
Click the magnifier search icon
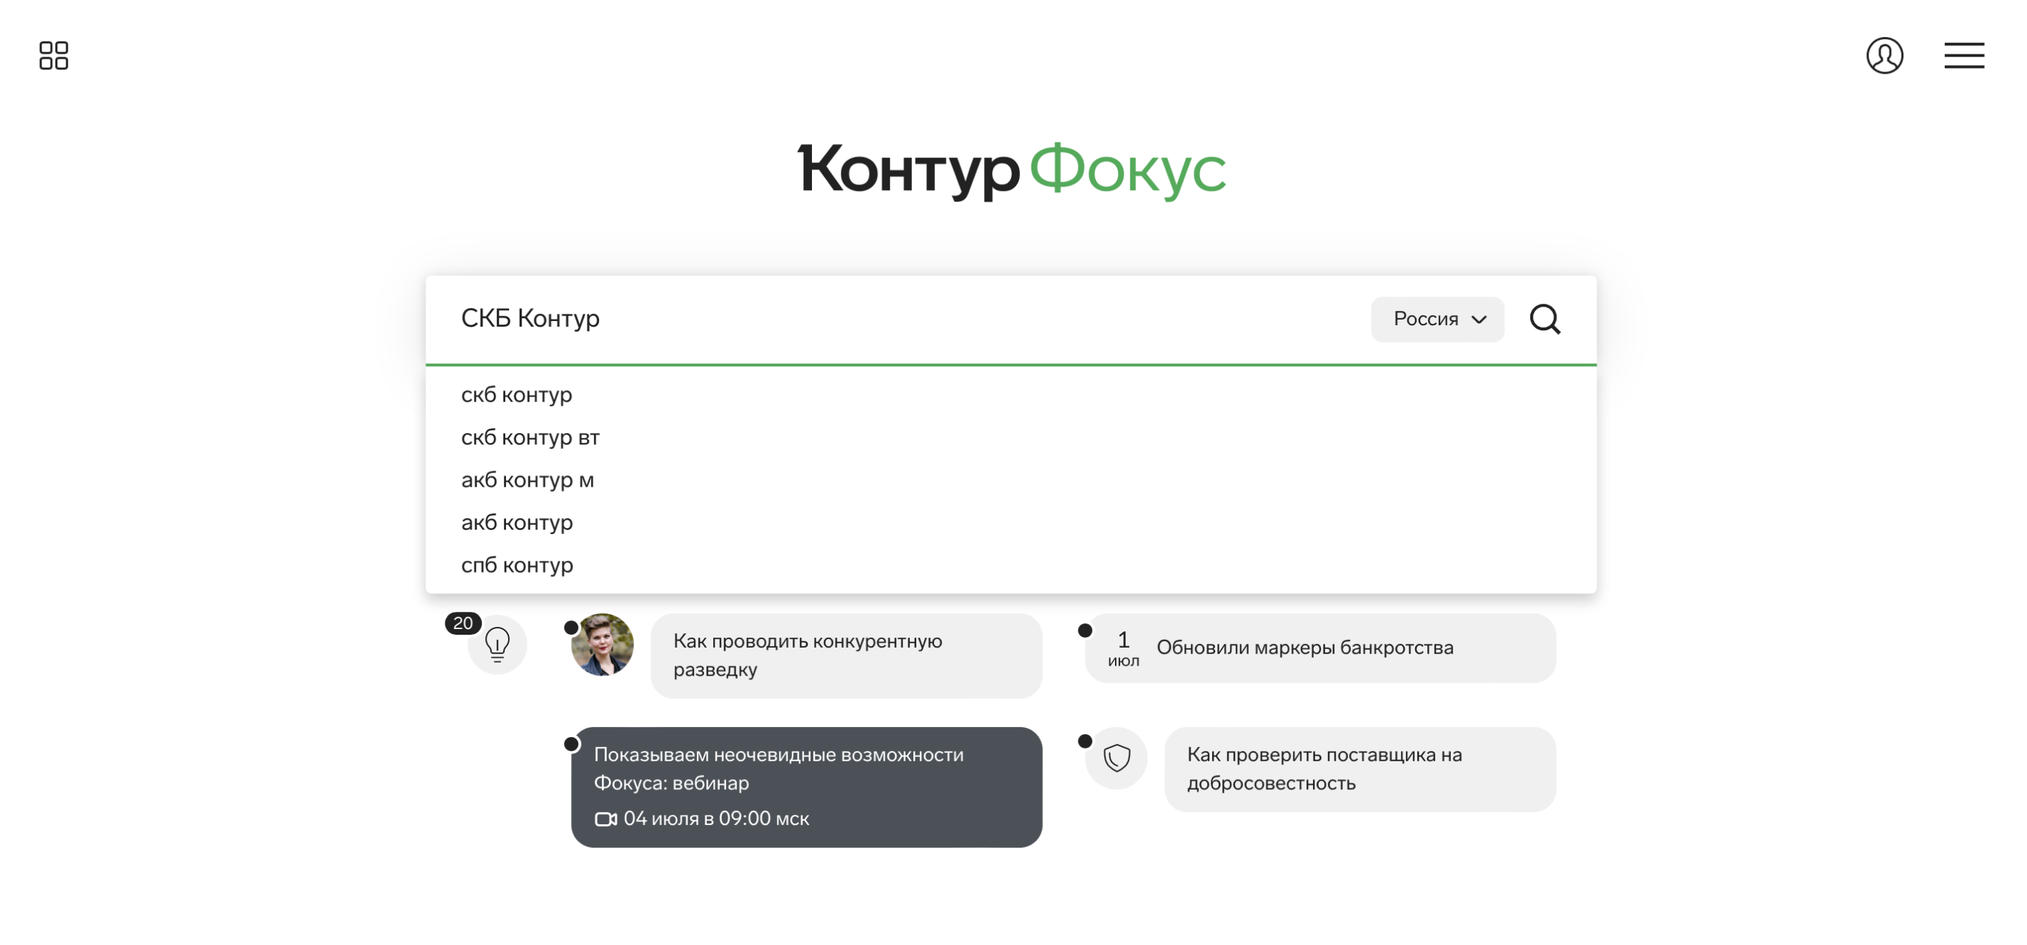pos(1545,319)
